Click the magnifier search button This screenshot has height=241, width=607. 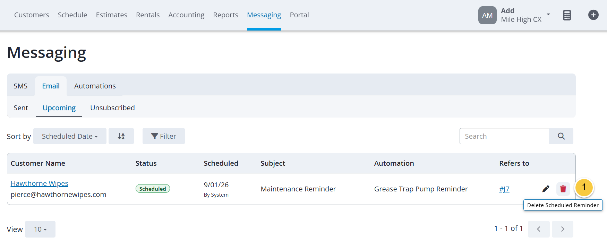coord(561,136)
